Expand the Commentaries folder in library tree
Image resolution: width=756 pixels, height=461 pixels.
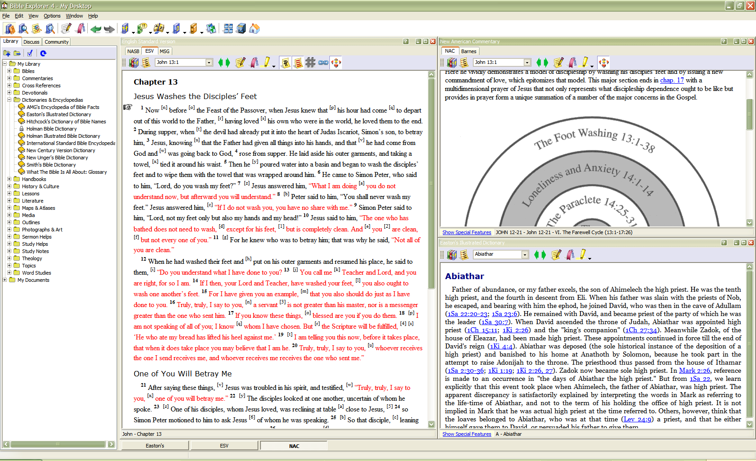point(9,78)
